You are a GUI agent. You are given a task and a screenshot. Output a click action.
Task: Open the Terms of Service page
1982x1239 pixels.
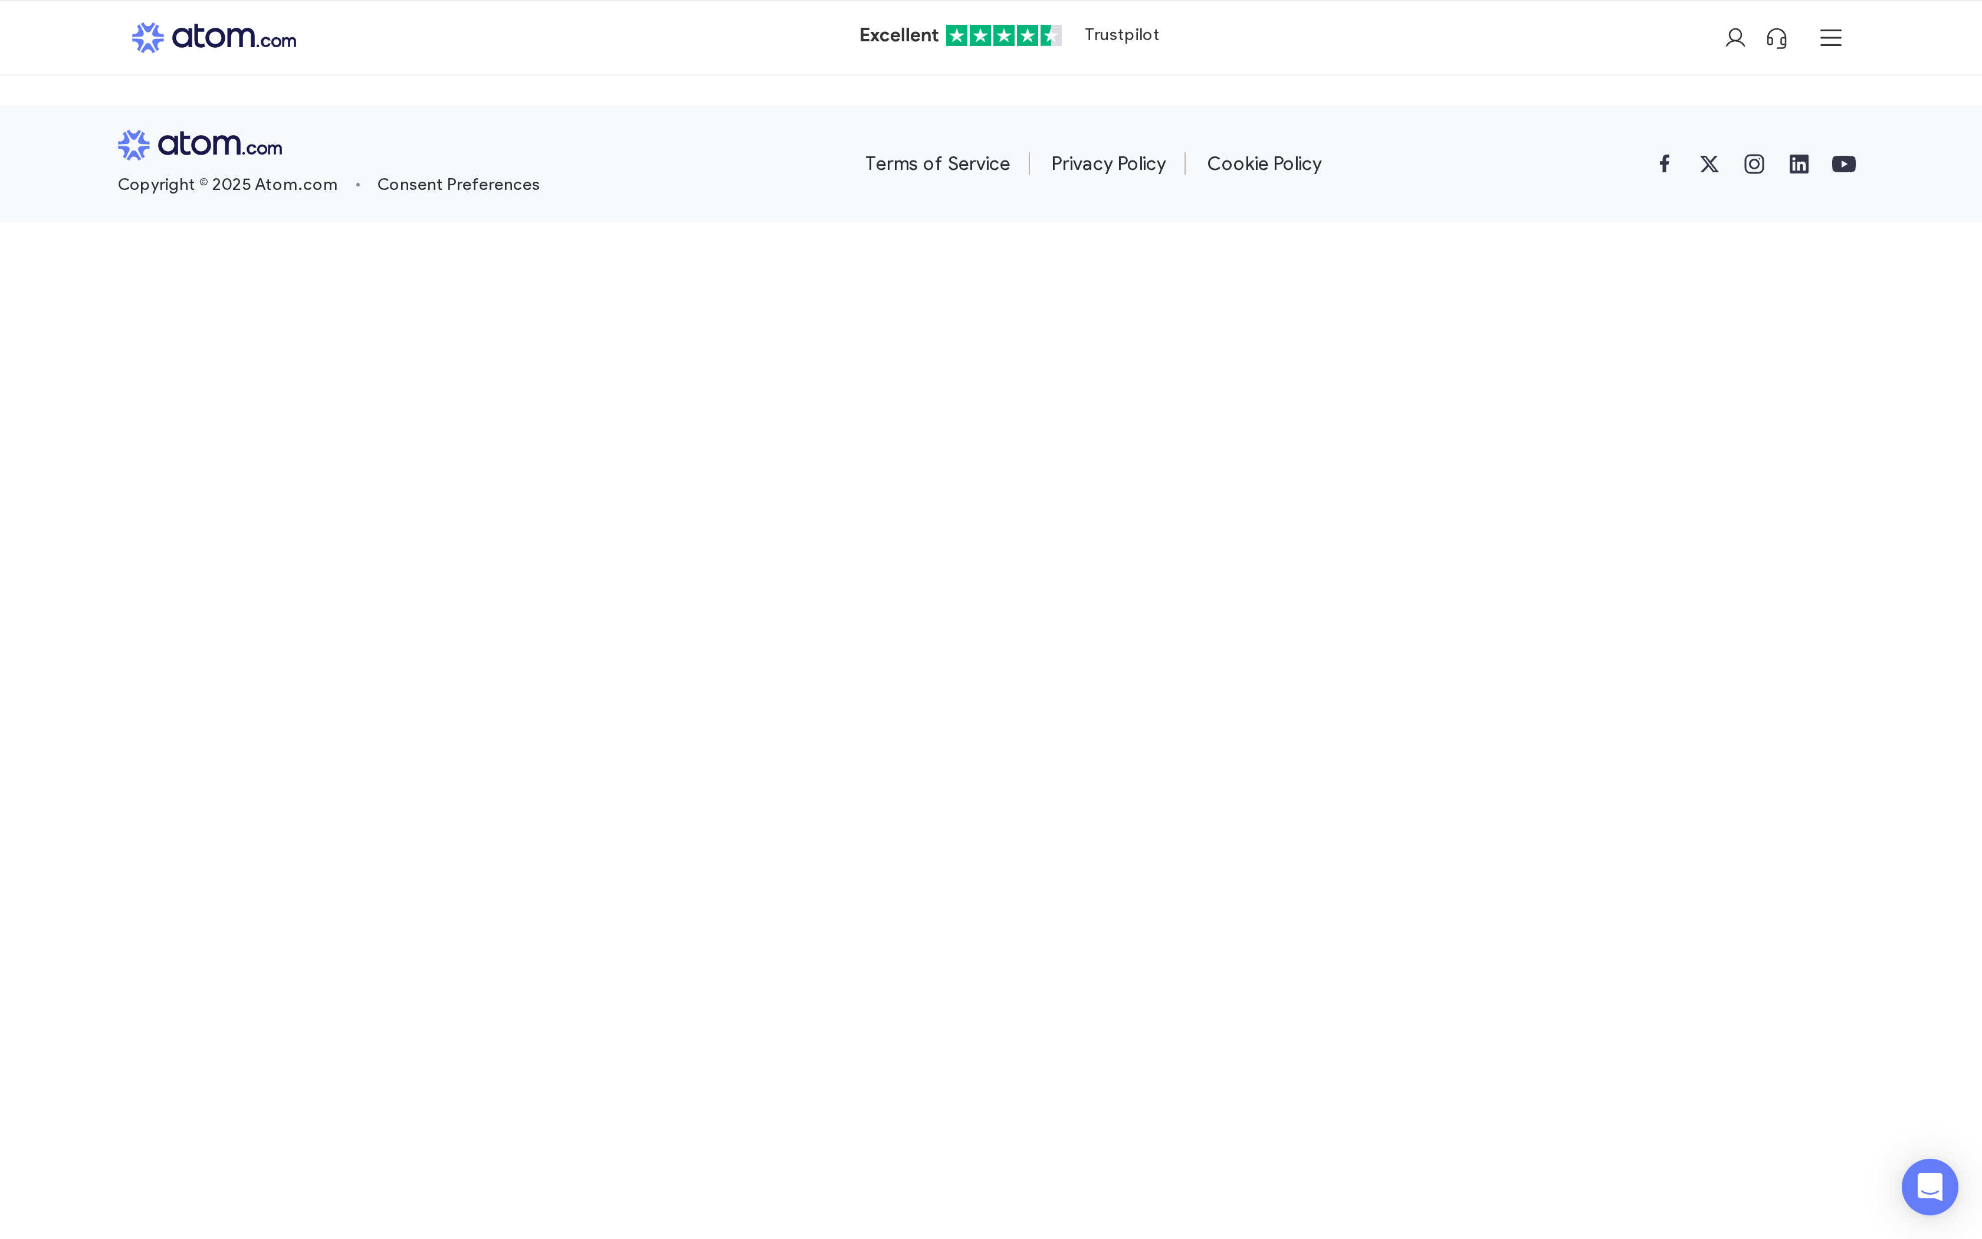tap(936, 163)
